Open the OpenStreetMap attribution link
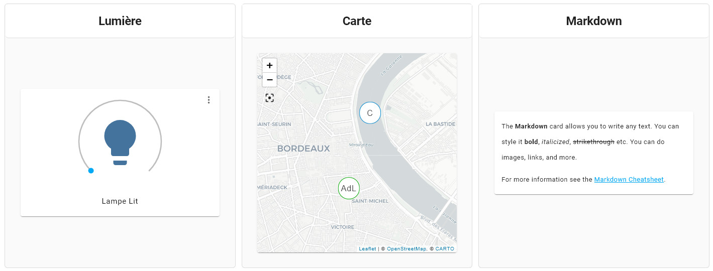 pyautogui.click(x=406, y=249)
